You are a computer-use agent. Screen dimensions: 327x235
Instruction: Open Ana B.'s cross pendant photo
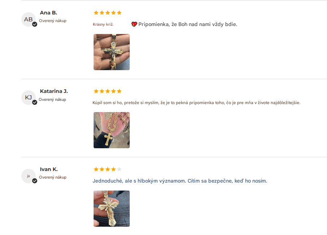[112, 52]
